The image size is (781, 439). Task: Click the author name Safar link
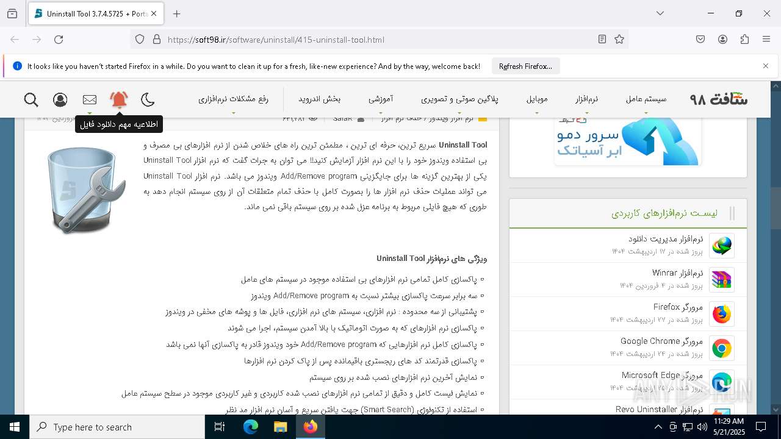click(x=342, y=118)
